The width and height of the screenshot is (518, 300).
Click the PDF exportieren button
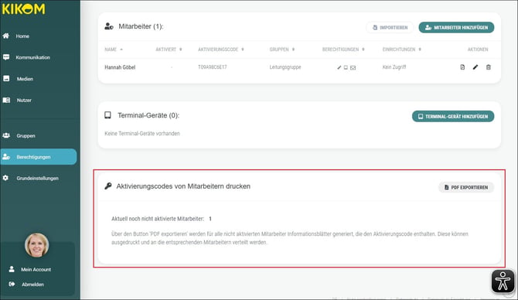pos(466,187)
